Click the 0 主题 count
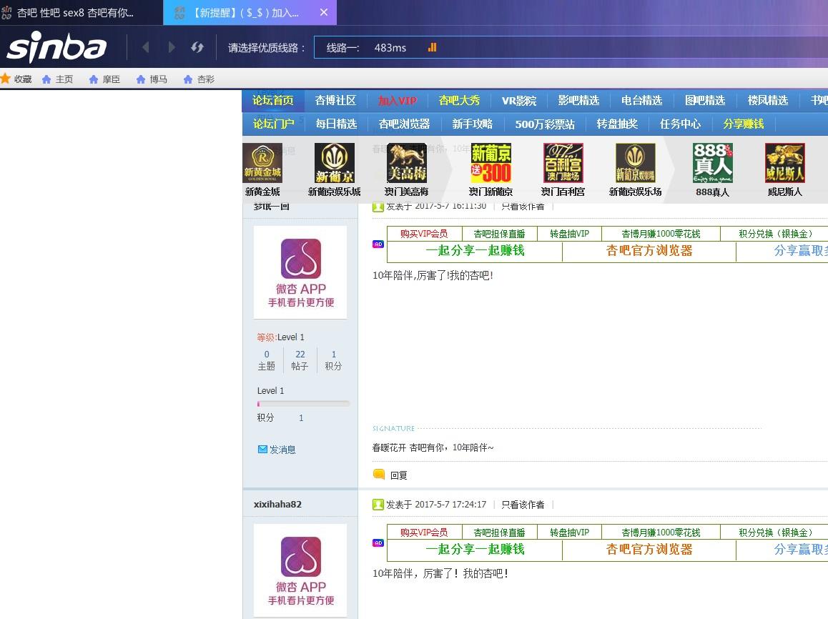The width and height of the screenshot is (828, 619). click(x=266, y=360)
